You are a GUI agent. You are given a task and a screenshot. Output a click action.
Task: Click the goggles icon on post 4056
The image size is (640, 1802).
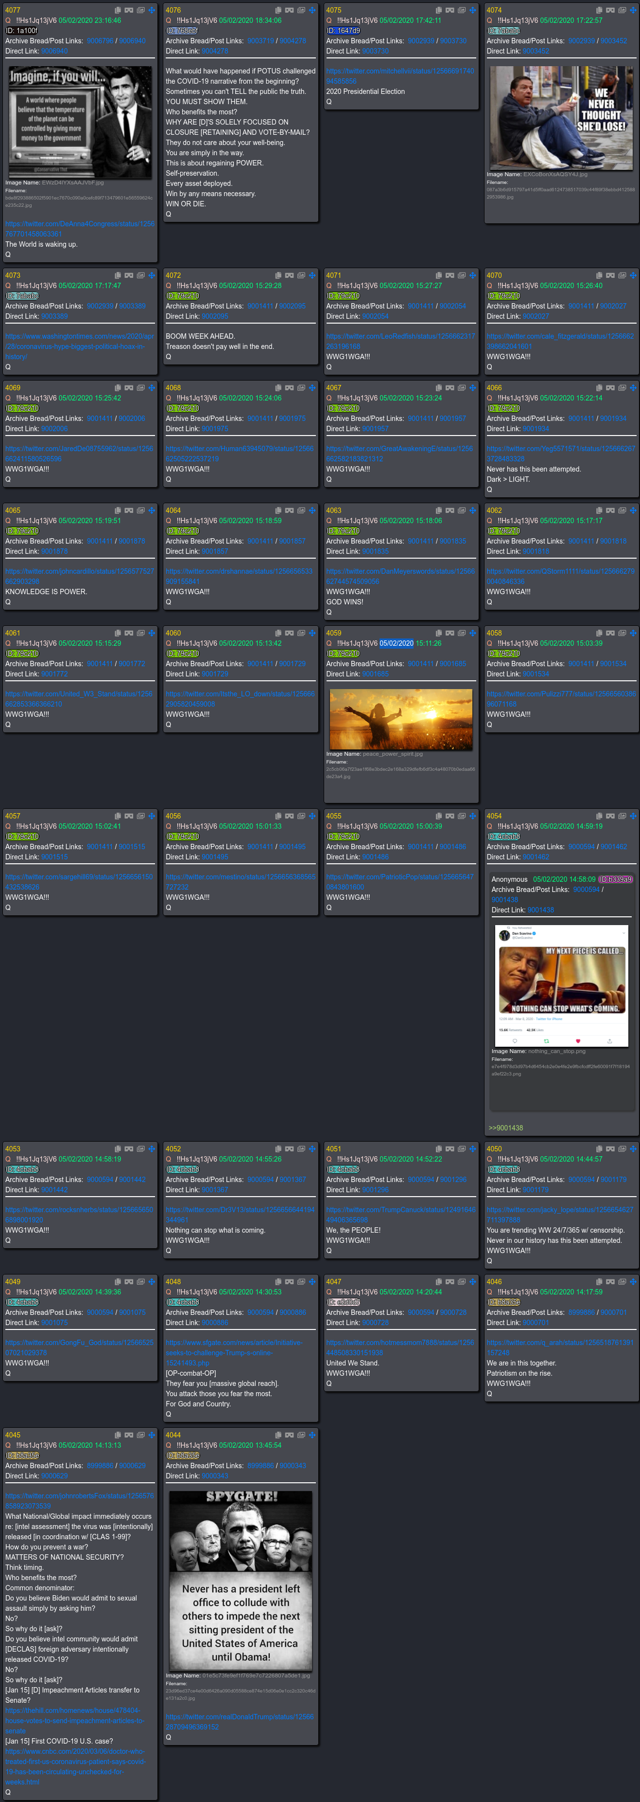289,817
